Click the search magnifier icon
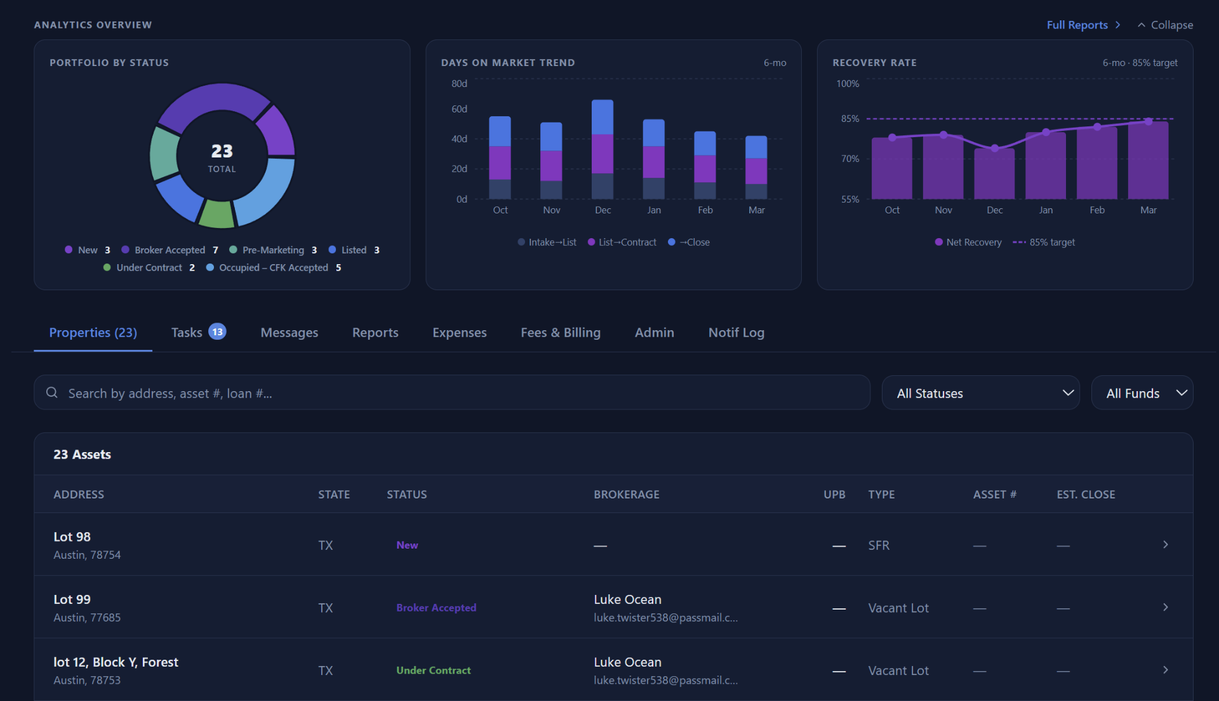1219x701 pixels. (x=52, y=393)
